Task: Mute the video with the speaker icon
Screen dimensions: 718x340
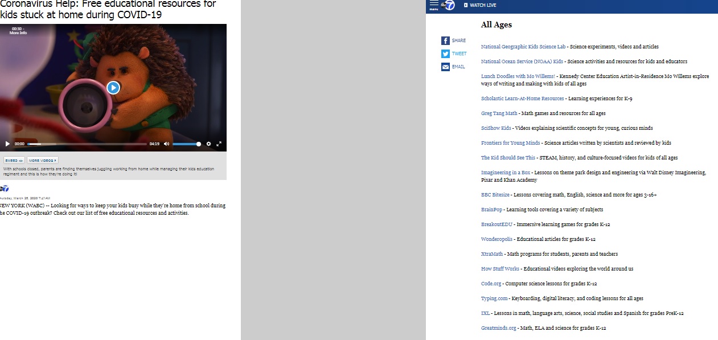Action: [166, 144]
